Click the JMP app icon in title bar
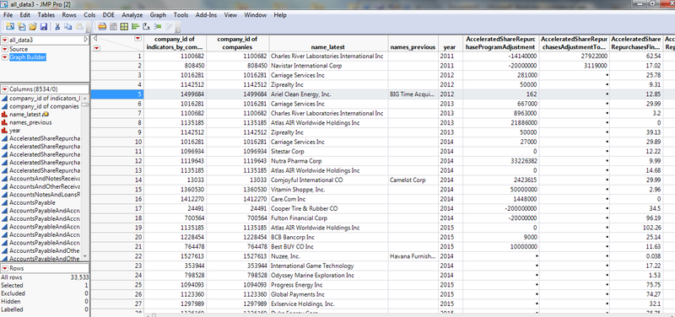675x317 pixels. 4,4
